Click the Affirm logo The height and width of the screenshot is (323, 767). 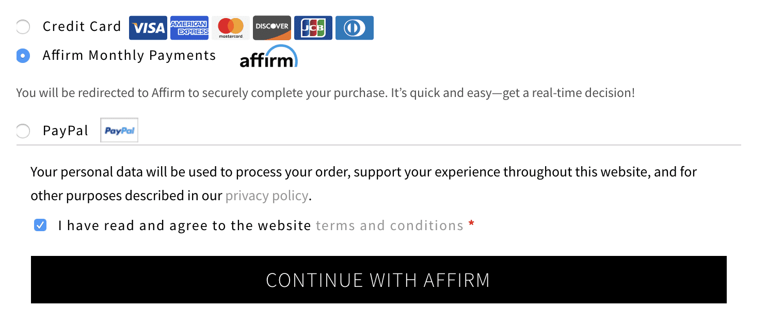tap(269, 57)
